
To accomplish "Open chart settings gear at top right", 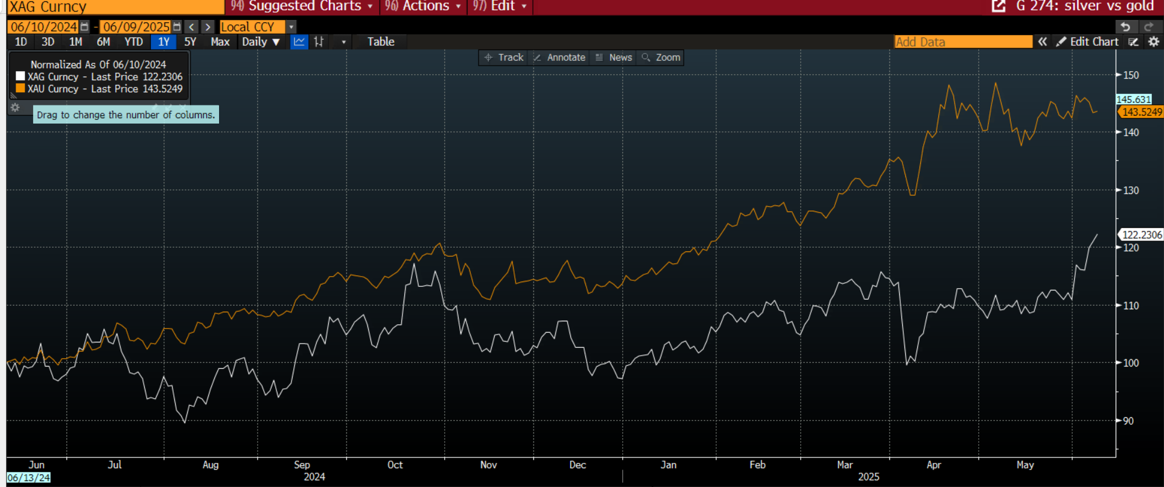I will tap(1153, 42).
